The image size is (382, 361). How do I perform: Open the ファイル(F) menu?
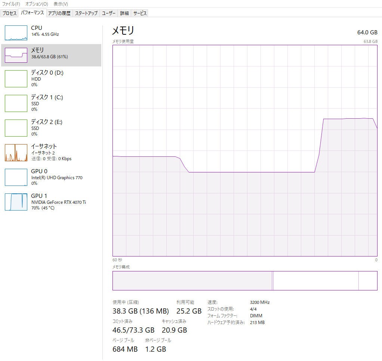tap(11, 4)
